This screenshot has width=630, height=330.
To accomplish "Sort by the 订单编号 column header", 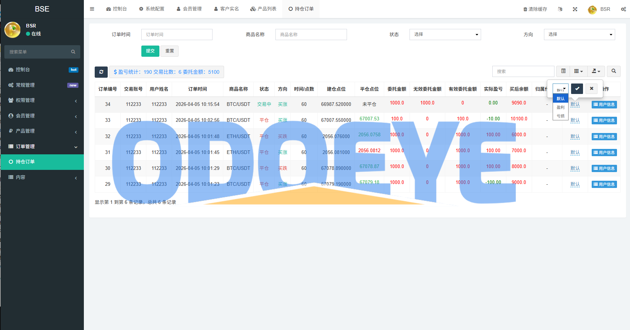I will click(108, 89).
